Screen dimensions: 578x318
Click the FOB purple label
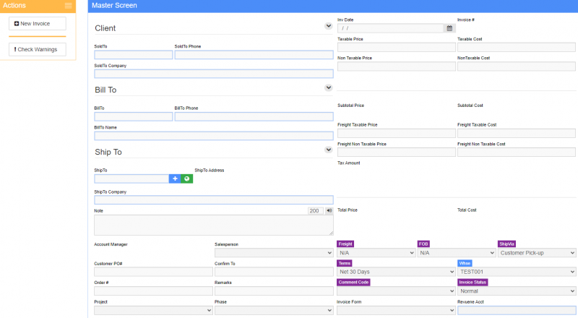(423, 244)
